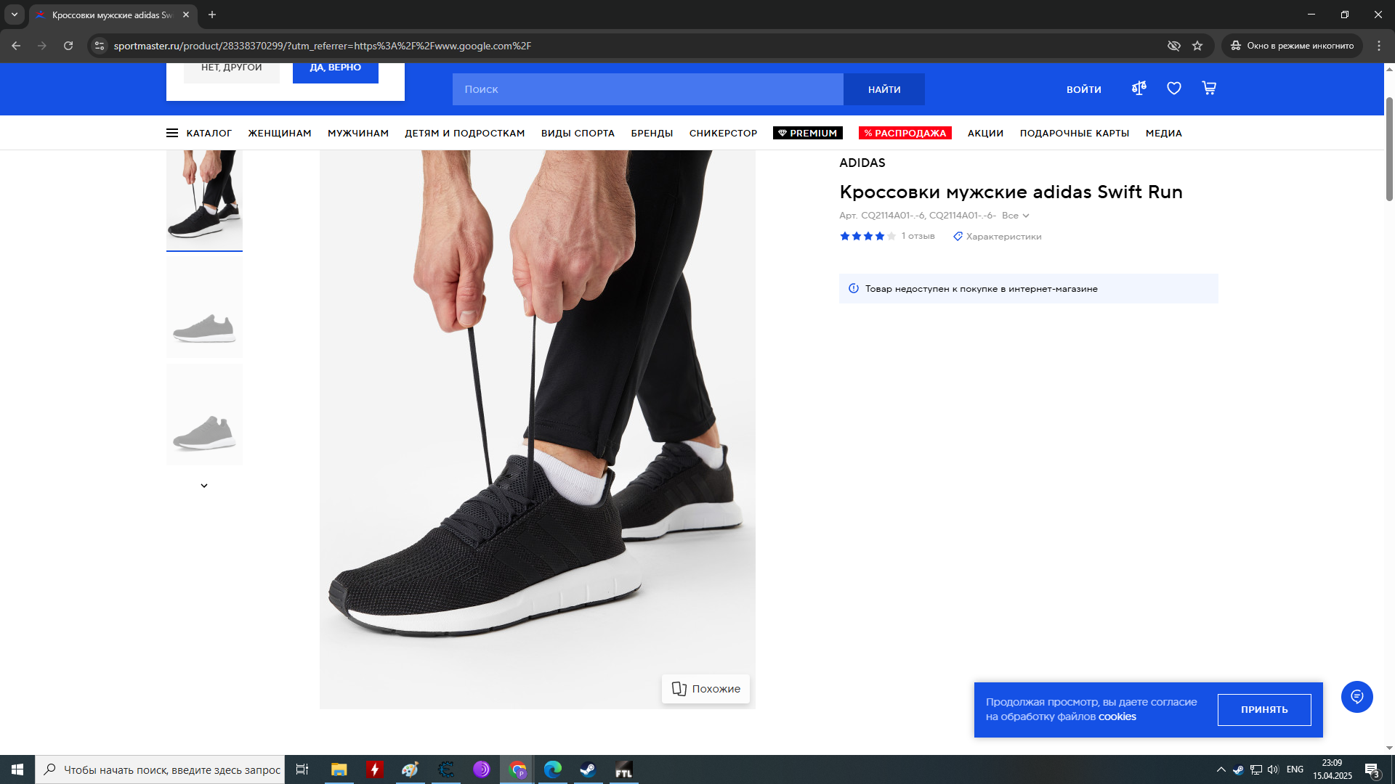Click the Похожие similar items button

pos(705,689)
